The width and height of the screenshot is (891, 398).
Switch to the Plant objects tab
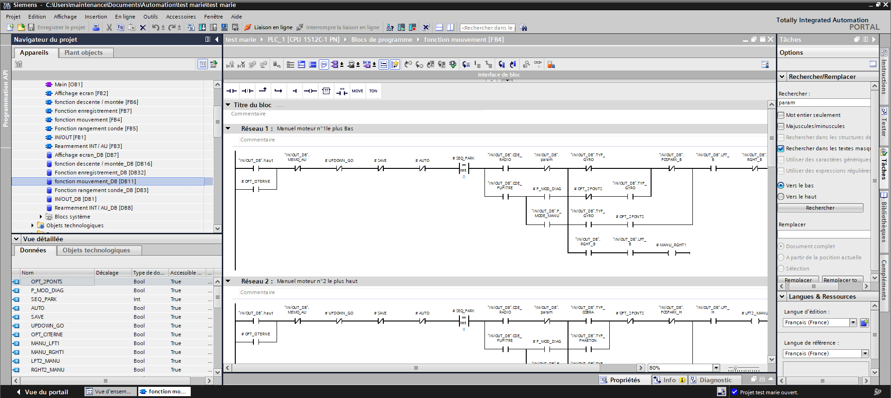(84, 52)
